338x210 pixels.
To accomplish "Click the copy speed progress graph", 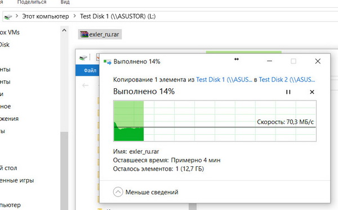I will [x=215, y=121].
